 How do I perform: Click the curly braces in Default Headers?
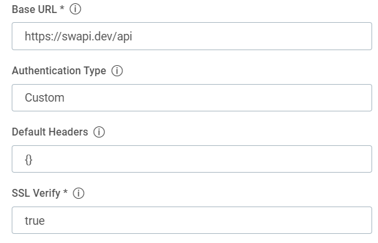pyautogui.click(x=29, y=160)
